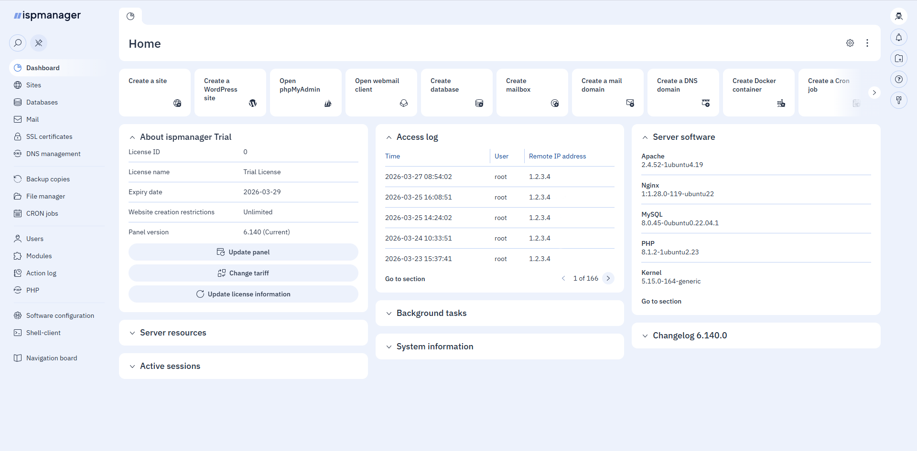Open DNS management in sidebar

coord(57,154)
